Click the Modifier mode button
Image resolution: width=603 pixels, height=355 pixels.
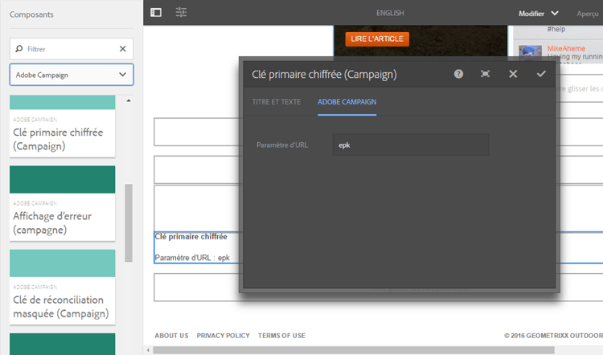[531, 14]
